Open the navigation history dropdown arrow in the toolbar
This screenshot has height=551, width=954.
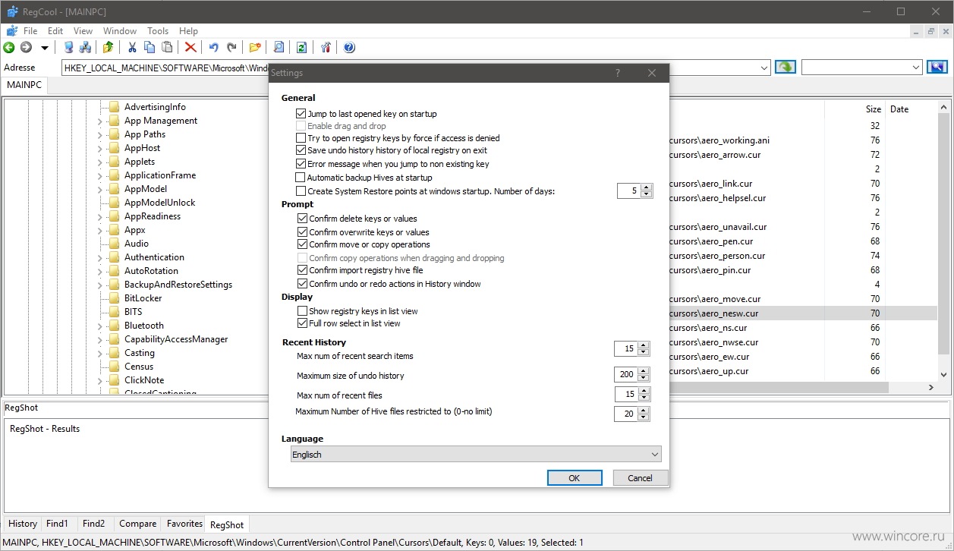[x=45, y=48]
